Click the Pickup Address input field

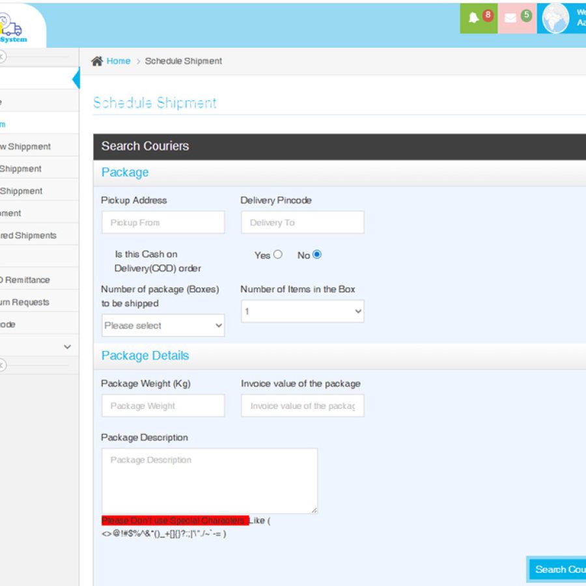click(x=163, y=223)
